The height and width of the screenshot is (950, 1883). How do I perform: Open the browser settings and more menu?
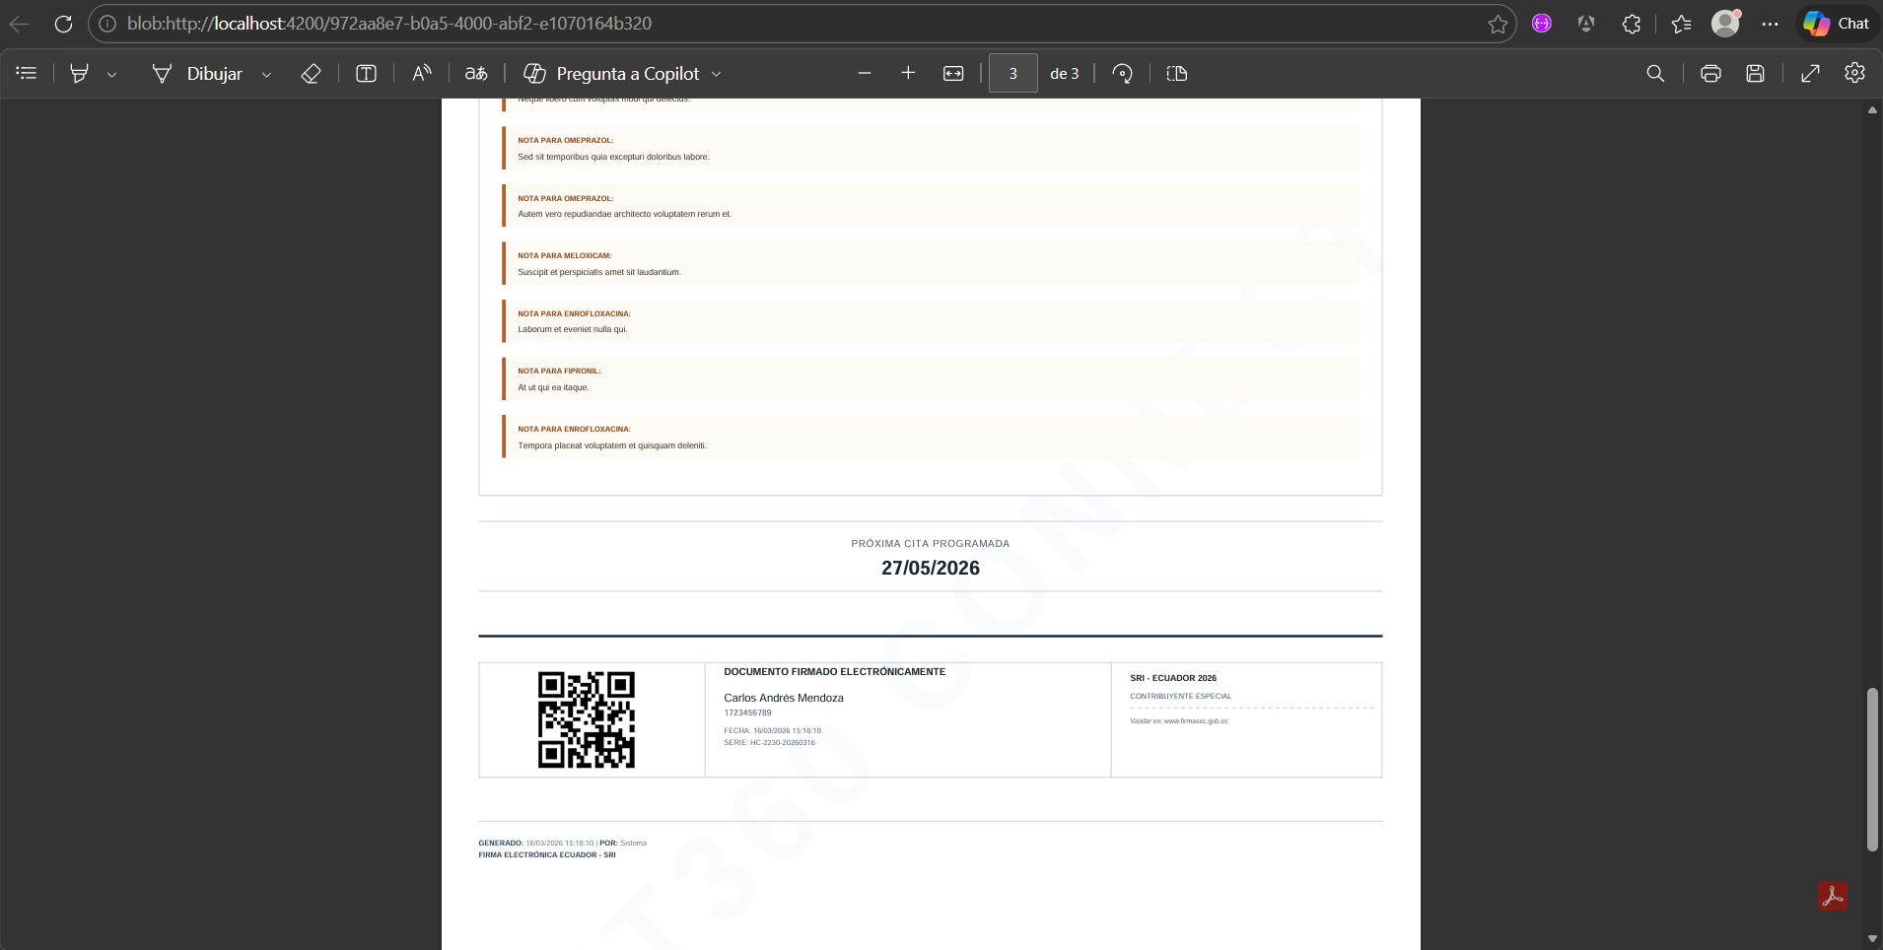(x=1770, y=24)
